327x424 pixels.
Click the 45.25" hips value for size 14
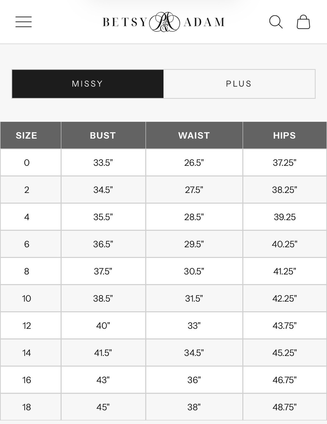284,353
